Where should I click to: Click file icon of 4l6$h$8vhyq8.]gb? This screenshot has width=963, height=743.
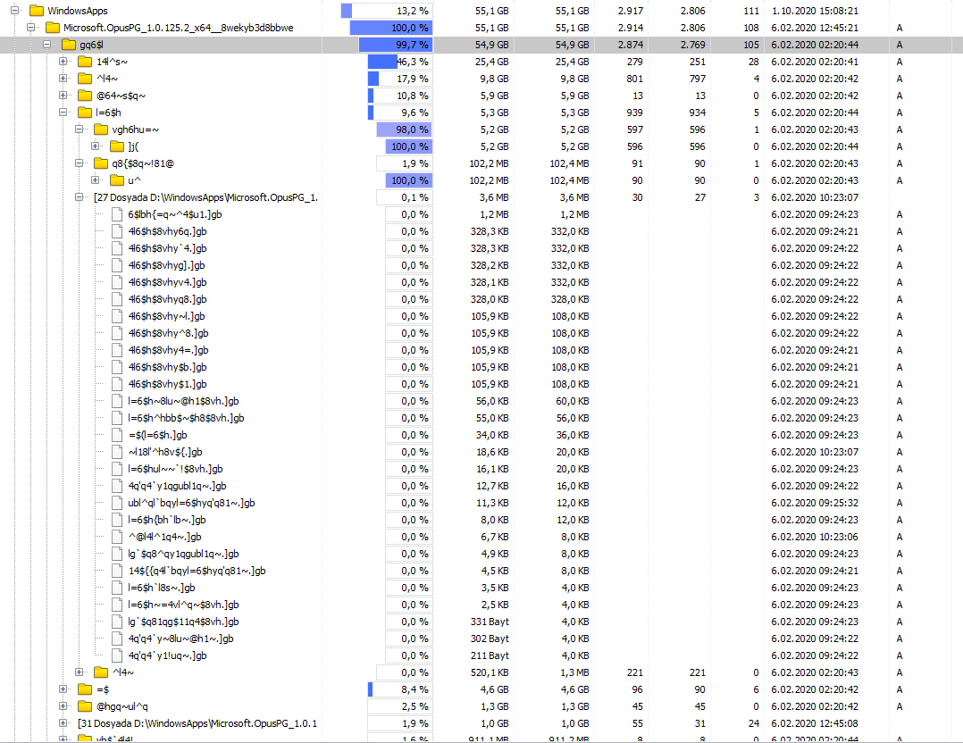click(117, 299)
